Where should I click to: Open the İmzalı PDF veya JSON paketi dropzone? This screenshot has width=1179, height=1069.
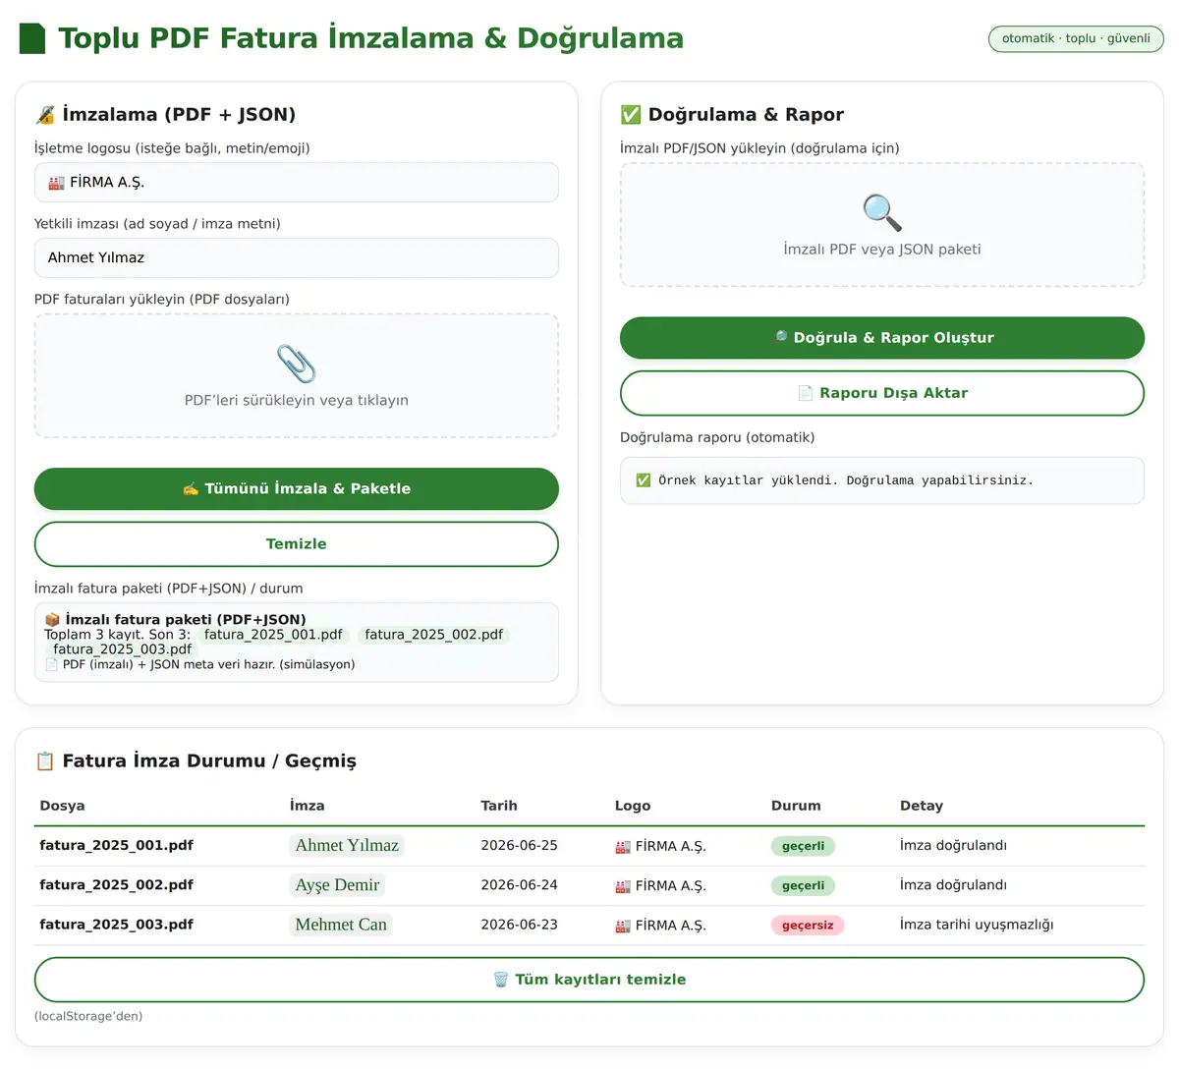[882, 225]
